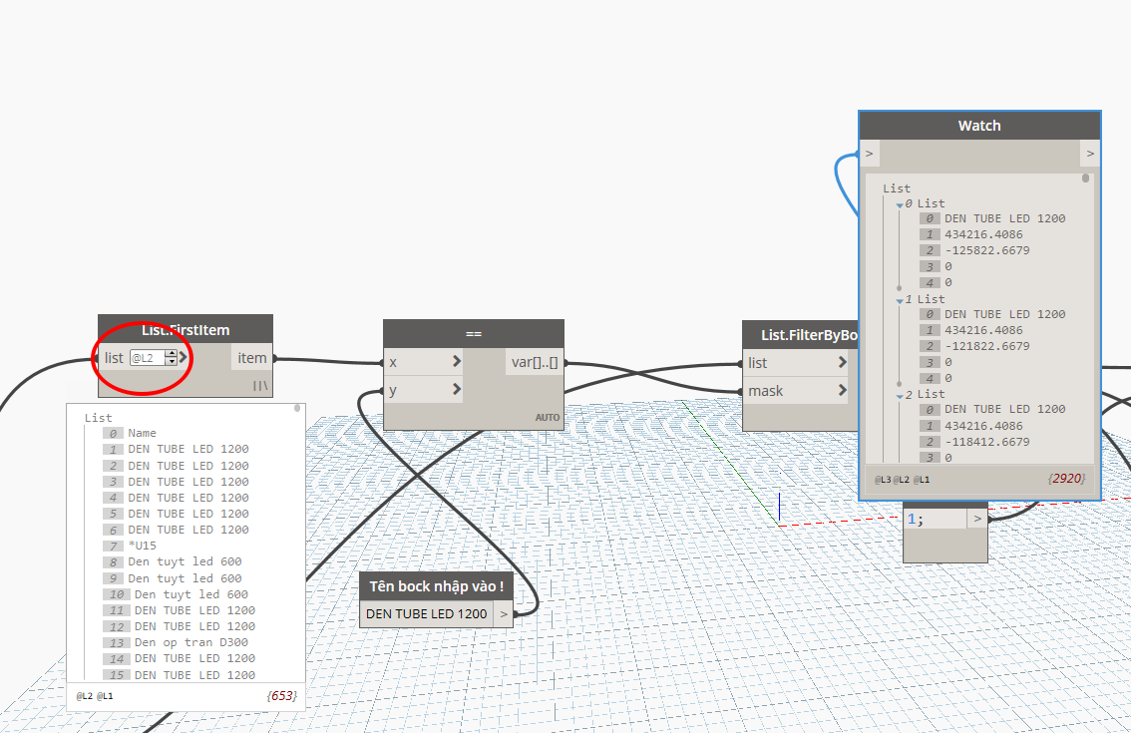Click the AUTO lacing label on == node
Image resolution: width=1131 pixels, height=733 pixels.
click(548, 417)
